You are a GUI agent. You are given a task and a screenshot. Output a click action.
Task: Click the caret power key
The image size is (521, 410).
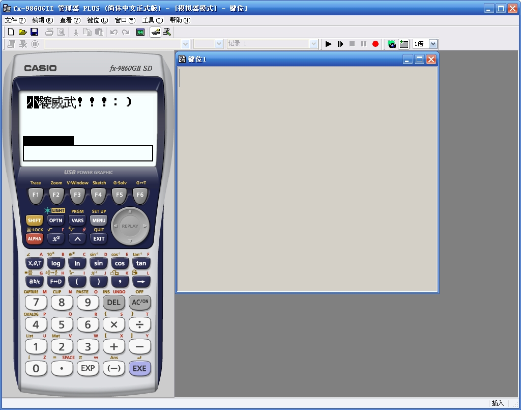click(x=77, y=239)
